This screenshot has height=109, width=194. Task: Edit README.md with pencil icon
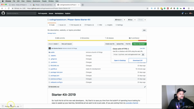tap(145, 87)
